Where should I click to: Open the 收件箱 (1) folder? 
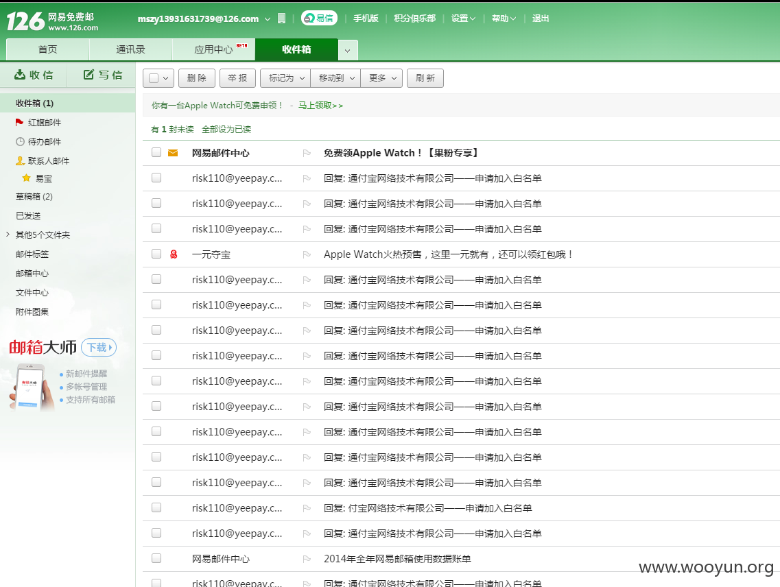pos(68,103)
